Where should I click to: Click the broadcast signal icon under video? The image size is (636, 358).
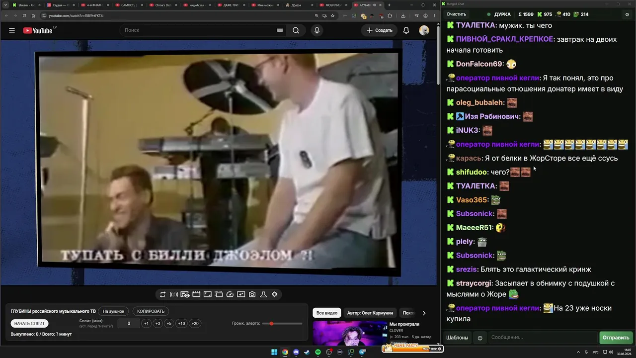click(174, 294)
